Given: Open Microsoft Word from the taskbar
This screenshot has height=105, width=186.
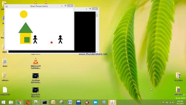Looking at the screenshot, I should 70,102.
